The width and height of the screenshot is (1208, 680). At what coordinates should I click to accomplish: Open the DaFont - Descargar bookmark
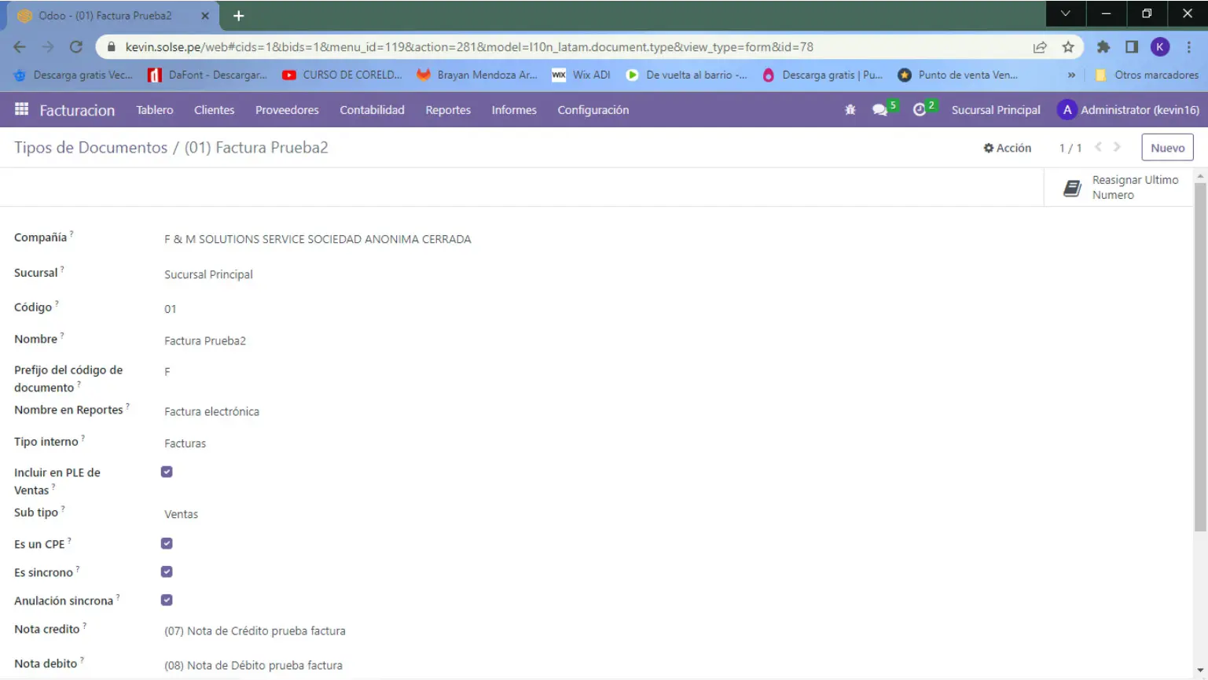tap(207, 75)
